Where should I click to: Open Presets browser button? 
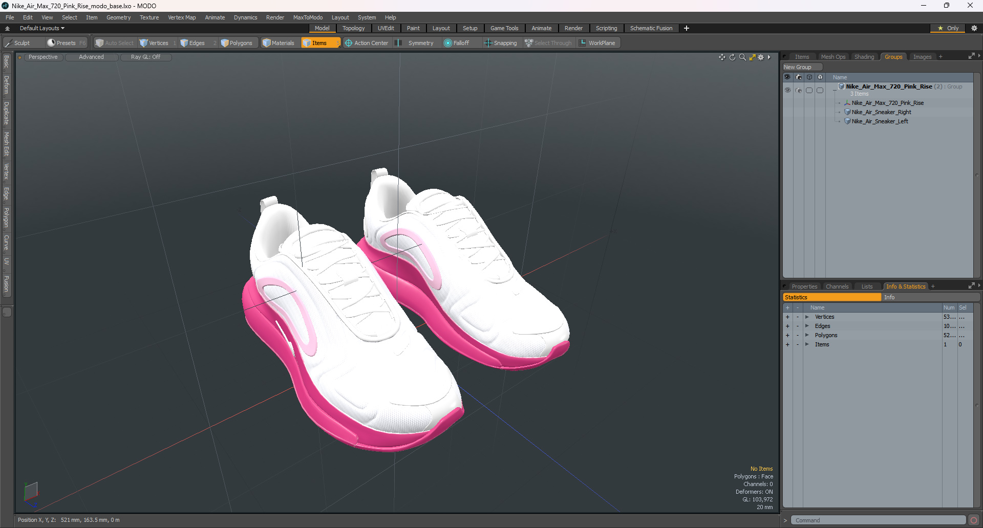coord(66,43)
